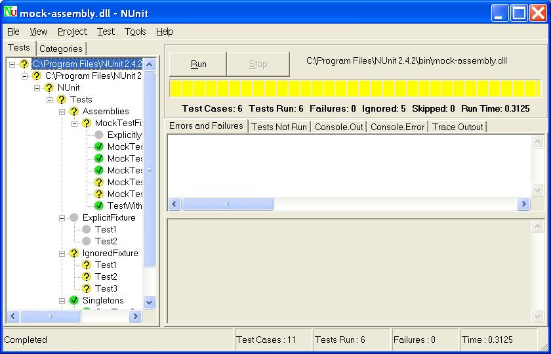View the Trace Output tab
Screen dimensions: 551x354
click(458, 127)
